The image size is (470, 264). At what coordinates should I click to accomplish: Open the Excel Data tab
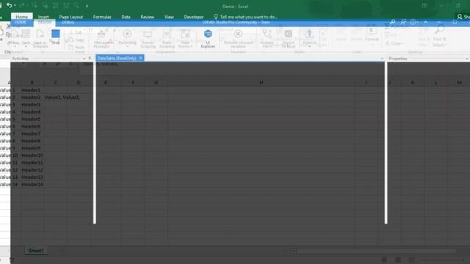pos(126,17)
